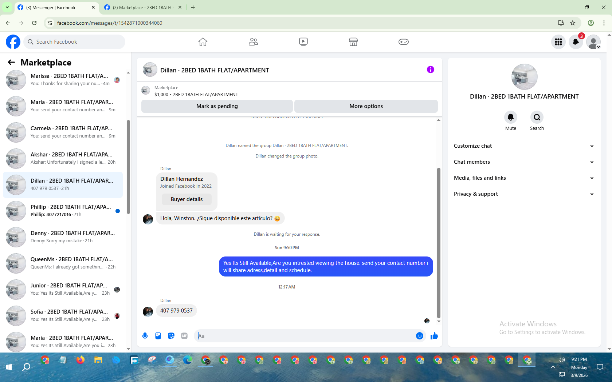
Task: Open Windows notification center icon
Action: pos(600,367)
